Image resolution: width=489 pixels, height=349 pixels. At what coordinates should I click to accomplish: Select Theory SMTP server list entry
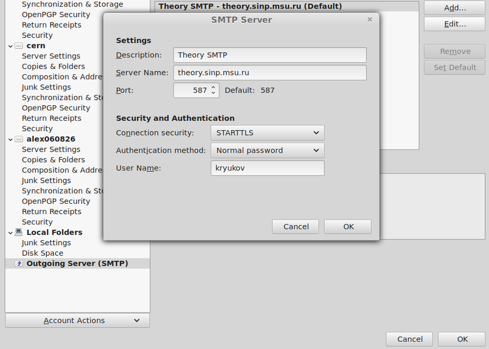click(250, 7)
